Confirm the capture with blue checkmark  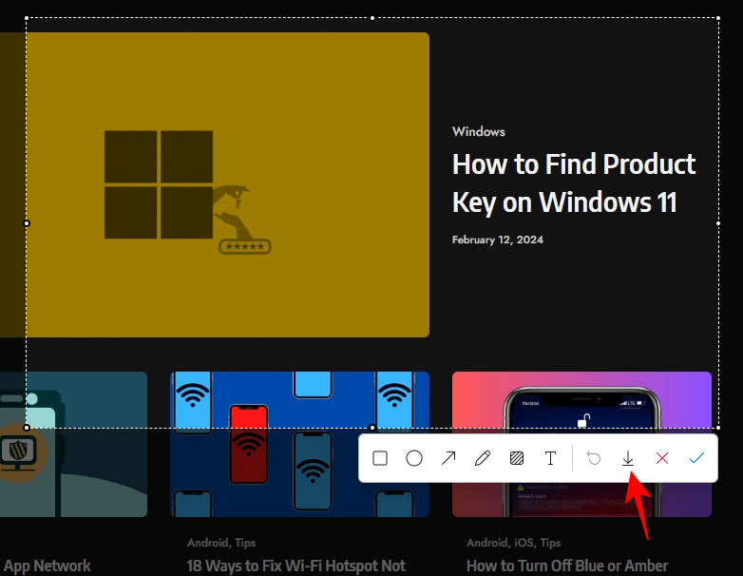[x=696, y=458]
